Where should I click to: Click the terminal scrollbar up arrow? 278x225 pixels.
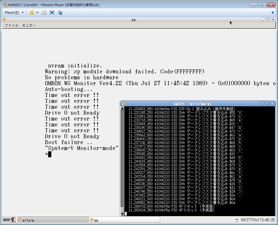[122, 108]
